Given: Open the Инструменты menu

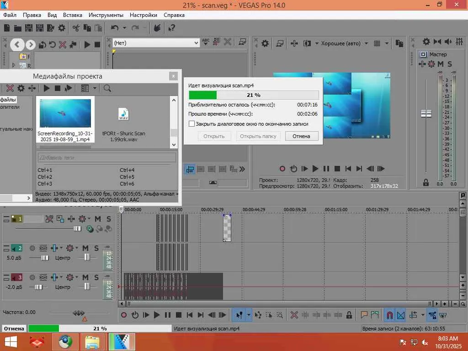Looking at the screenshot, I should pyautogui.click(x=106, y=15).
